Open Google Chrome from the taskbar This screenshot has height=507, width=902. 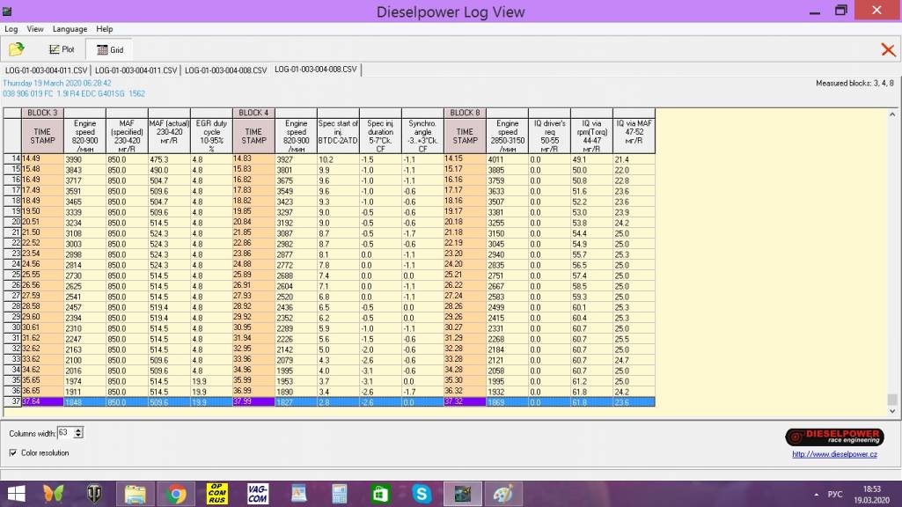pyautogui.click(x=176, y=493)
